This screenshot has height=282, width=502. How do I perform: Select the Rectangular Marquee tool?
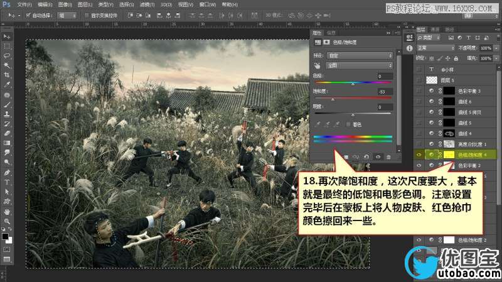tap(7, 46)
